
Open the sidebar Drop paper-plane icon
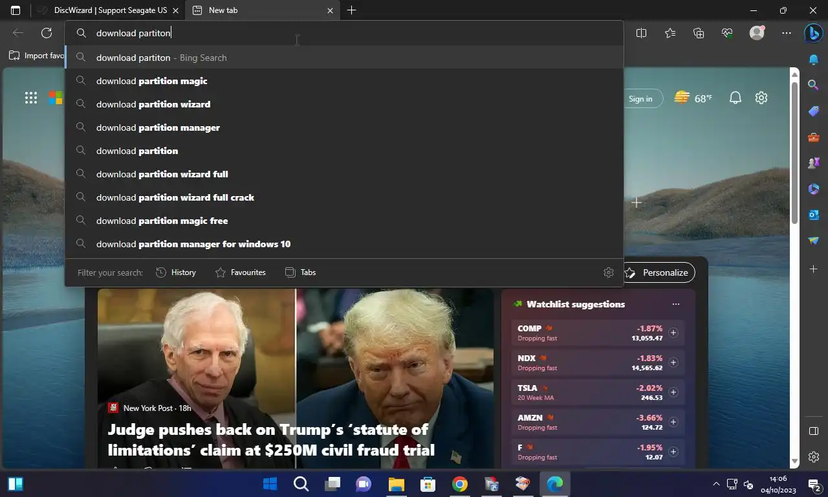pyautogui.click(x=814, y=241)
